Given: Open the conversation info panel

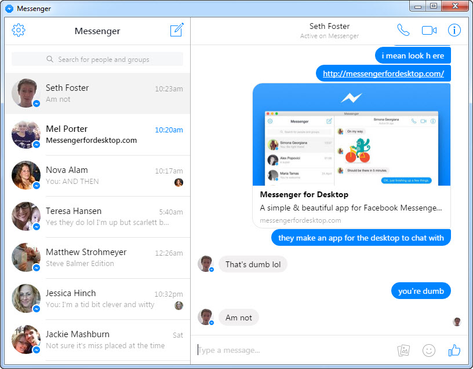Looking at the screenshot, I should [x=454, y=30].
